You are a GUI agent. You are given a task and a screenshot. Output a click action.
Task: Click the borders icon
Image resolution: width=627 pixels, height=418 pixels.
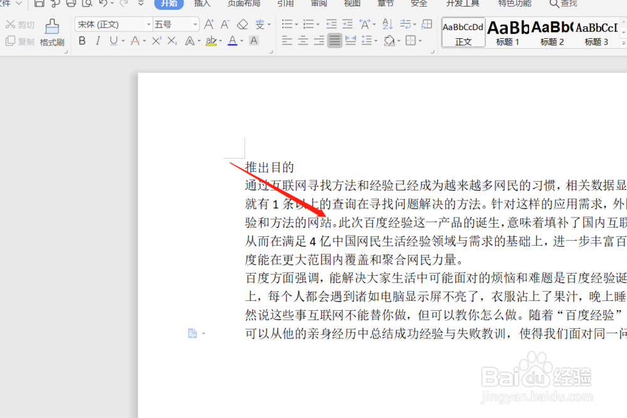point(410,41)
